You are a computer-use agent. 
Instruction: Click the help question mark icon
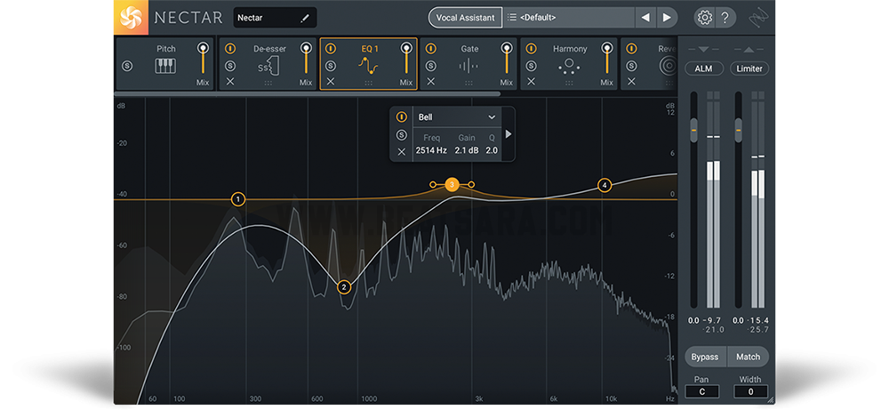click(726, 18)
